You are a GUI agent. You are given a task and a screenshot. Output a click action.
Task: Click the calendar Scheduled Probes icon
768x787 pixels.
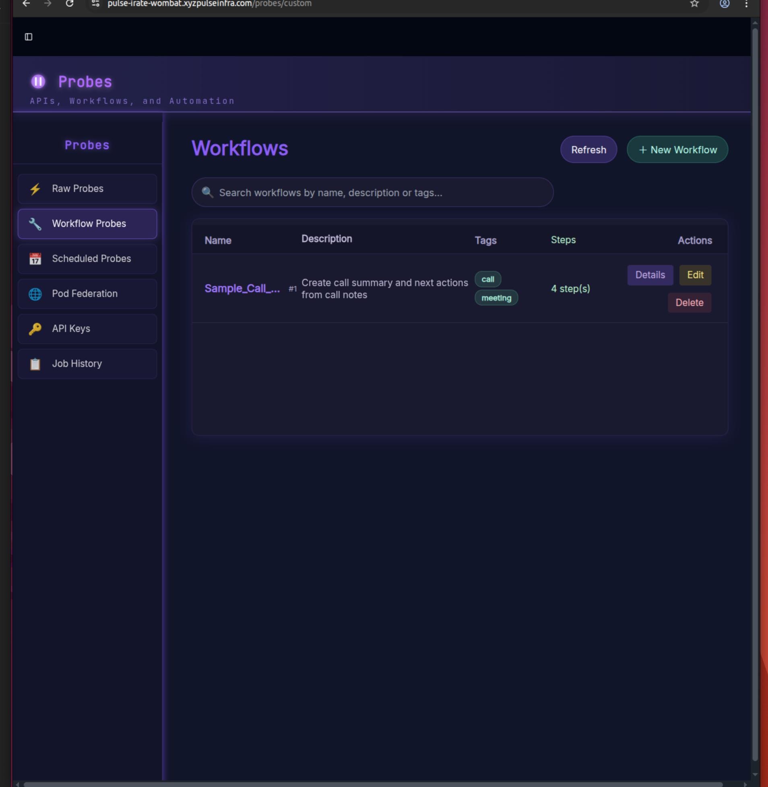coord(35,259)
